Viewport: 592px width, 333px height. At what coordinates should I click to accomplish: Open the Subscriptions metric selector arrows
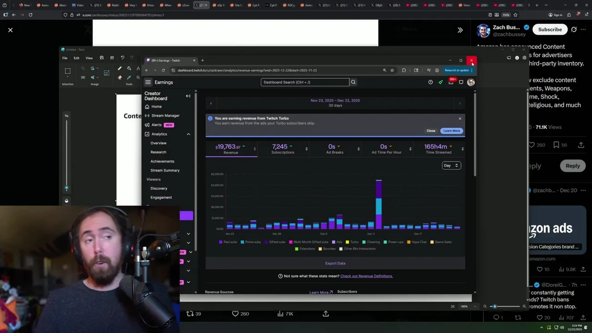pos(306,149)
